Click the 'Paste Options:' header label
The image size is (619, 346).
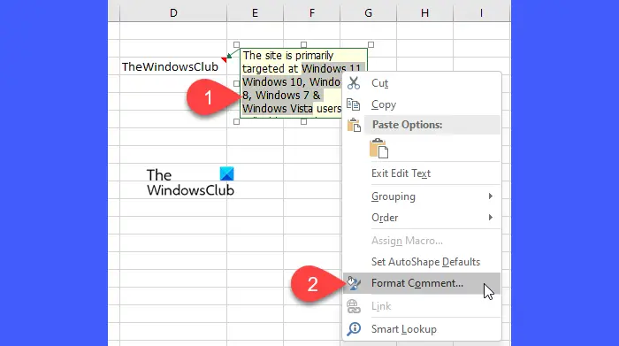(x=407, y=125)
